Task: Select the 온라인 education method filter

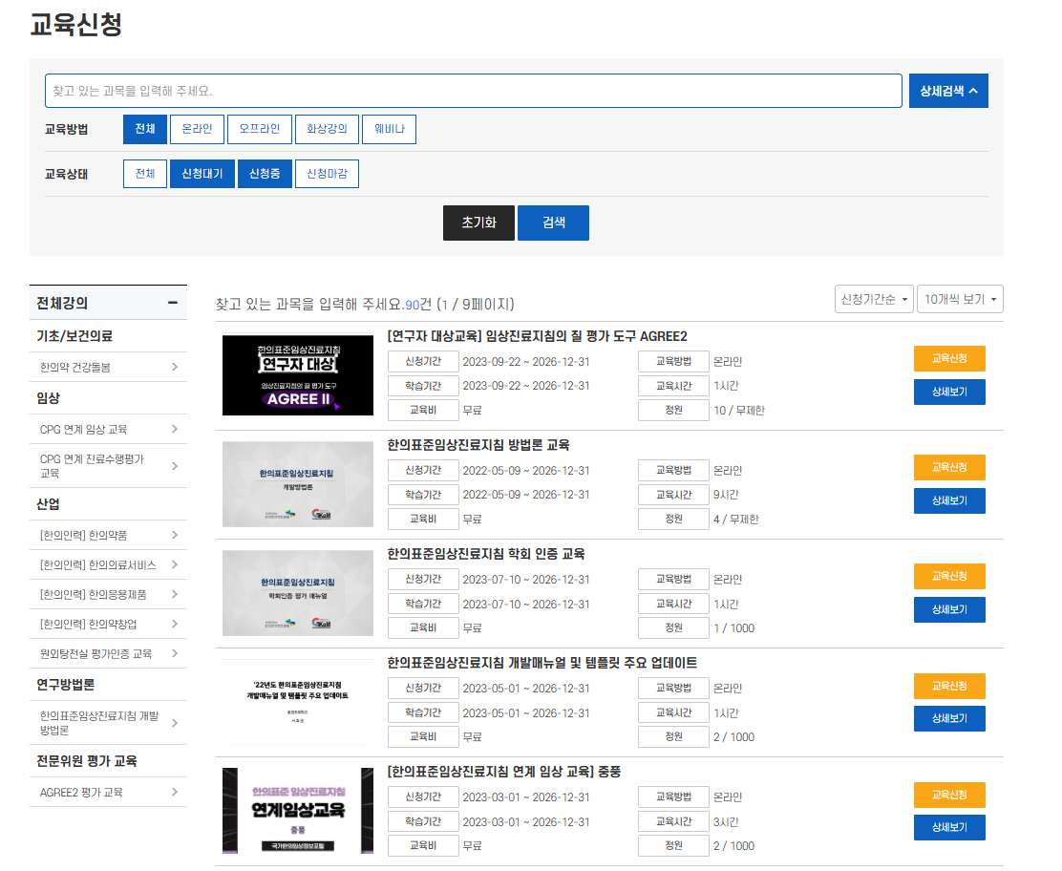Action: click(197, 129)
